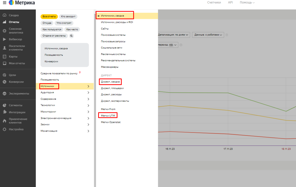Click the Настройка gear icon
Screen dimensions: 296x187
coord(4,129)
